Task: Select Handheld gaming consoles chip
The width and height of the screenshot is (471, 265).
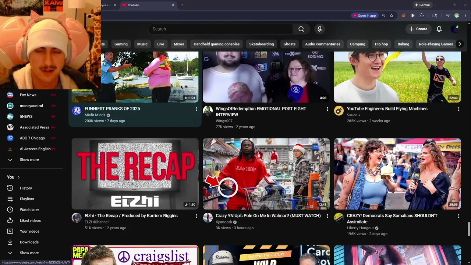Action: pyautogui.click(x=216, y=44)
